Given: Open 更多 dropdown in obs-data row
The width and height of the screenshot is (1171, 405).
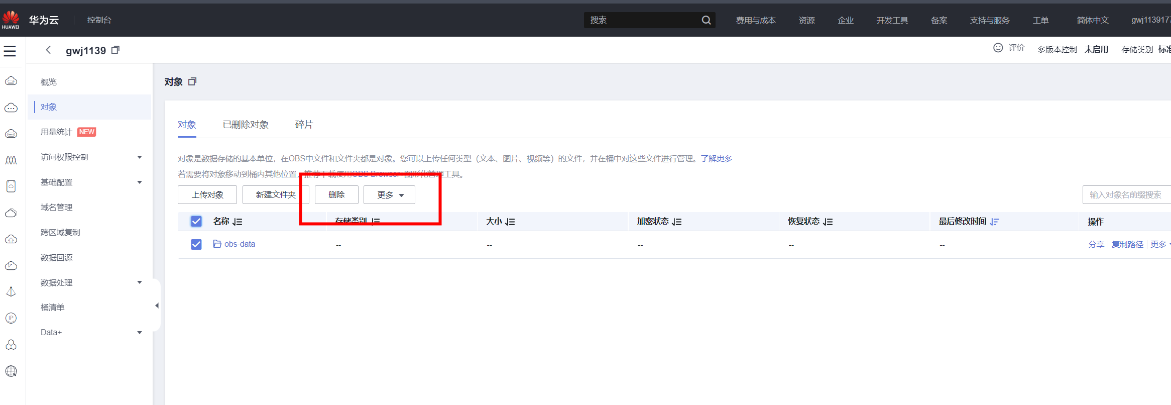Looking at the screenshot, I should click(x=1160, y=244).
